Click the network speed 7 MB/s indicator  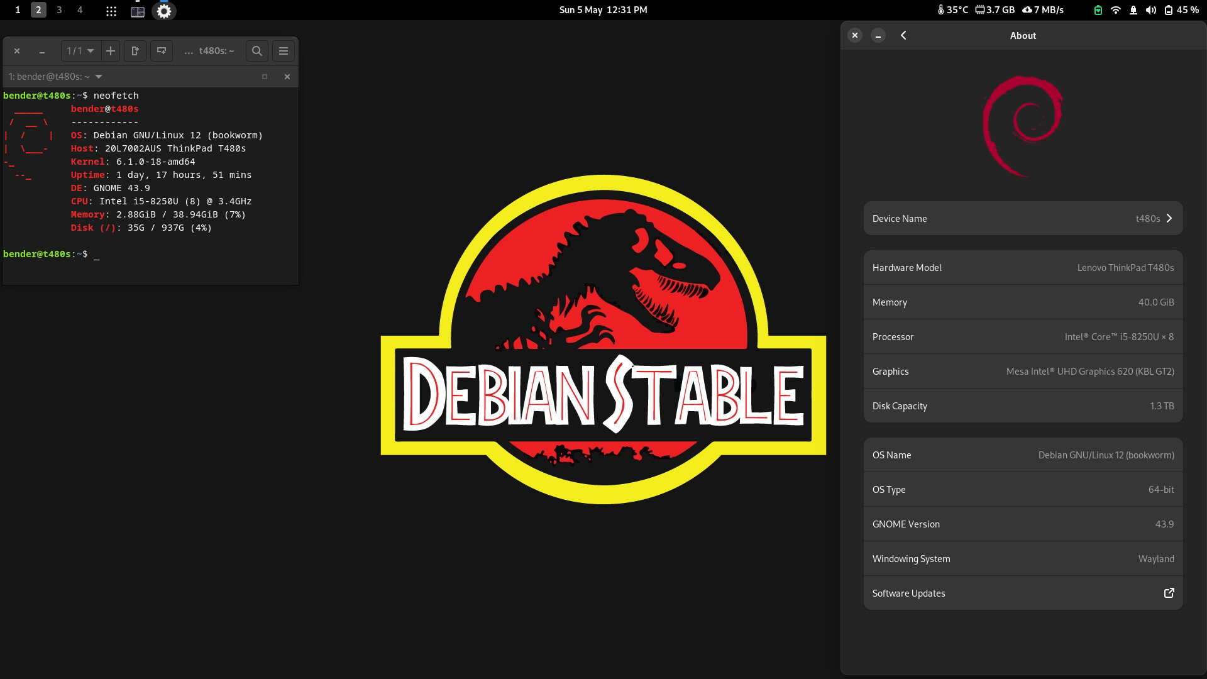click(x=1043, y=10)
